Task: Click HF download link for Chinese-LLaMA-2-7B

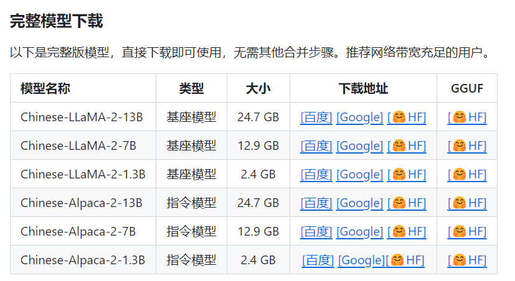Action: tap(407, 146)
